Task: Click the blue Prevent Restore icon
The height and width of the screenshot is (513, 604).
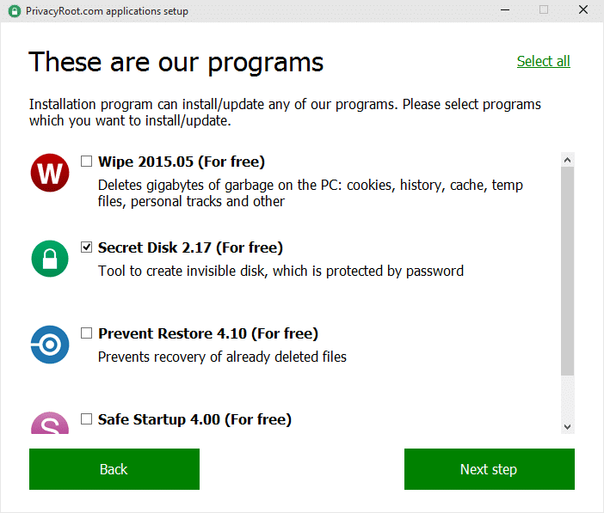Action: [50, 345]
